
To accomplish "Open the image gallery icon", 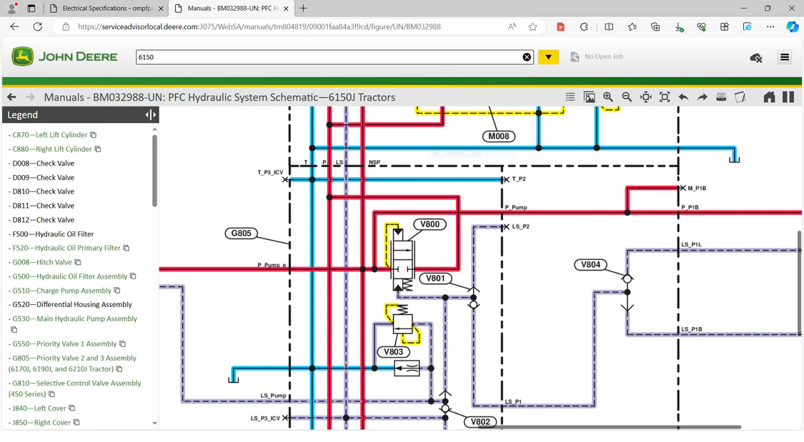I will click(x=590, y=97).
